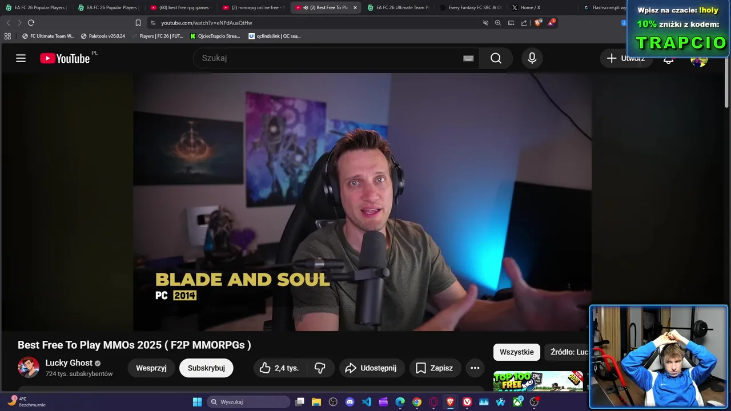731x411 pixels.
Task: Close the Best Free To Play tab
Action: [x=355, y=7]
